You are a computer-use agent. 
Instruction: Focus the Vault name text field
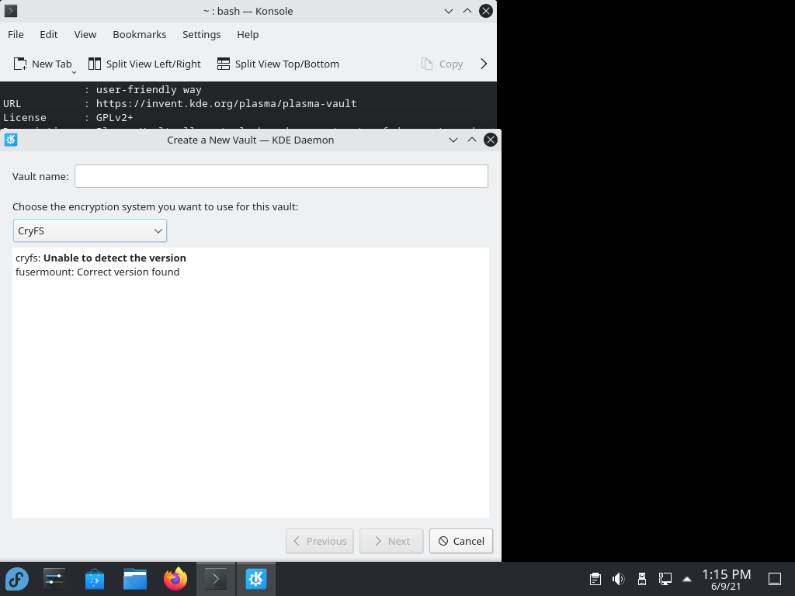coord(281,176)
